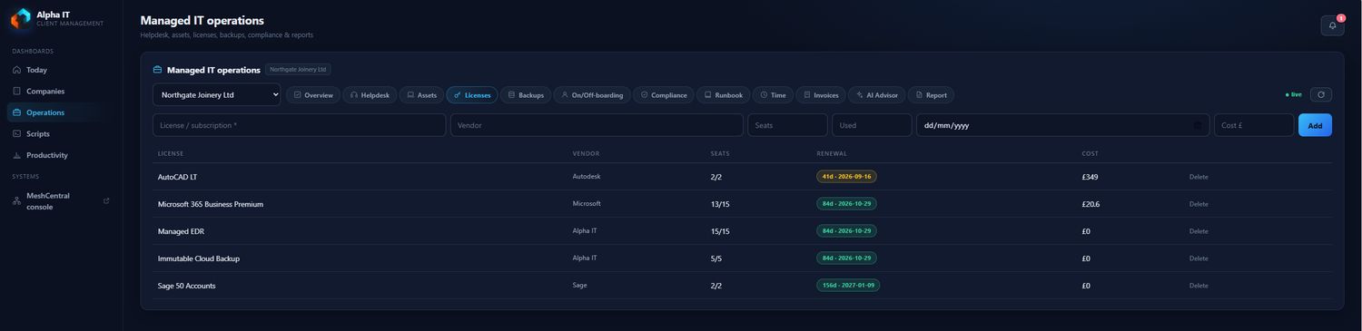Open the Report tab
Image resolution: width=1362 pixels, height=331 pixels.
tap(931, 94)
